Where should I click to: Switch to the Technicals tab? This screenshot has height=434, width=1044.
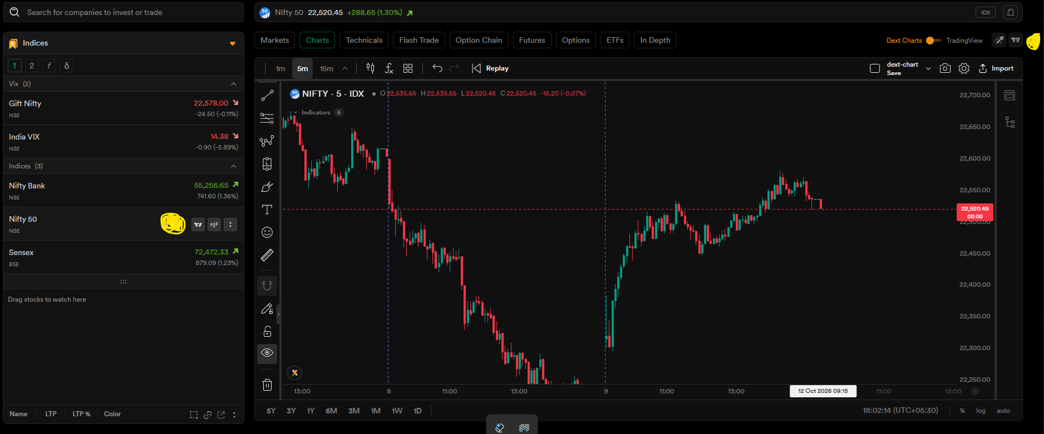pyautogui.click(x=364, y=40)
